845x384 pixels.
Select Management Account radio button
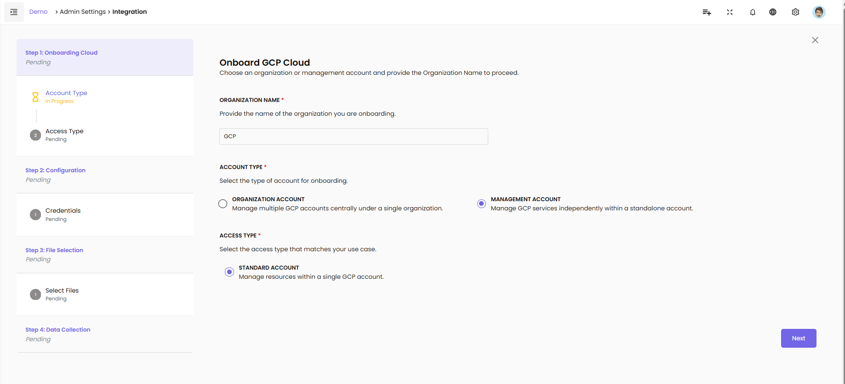(x=481, y=203)
